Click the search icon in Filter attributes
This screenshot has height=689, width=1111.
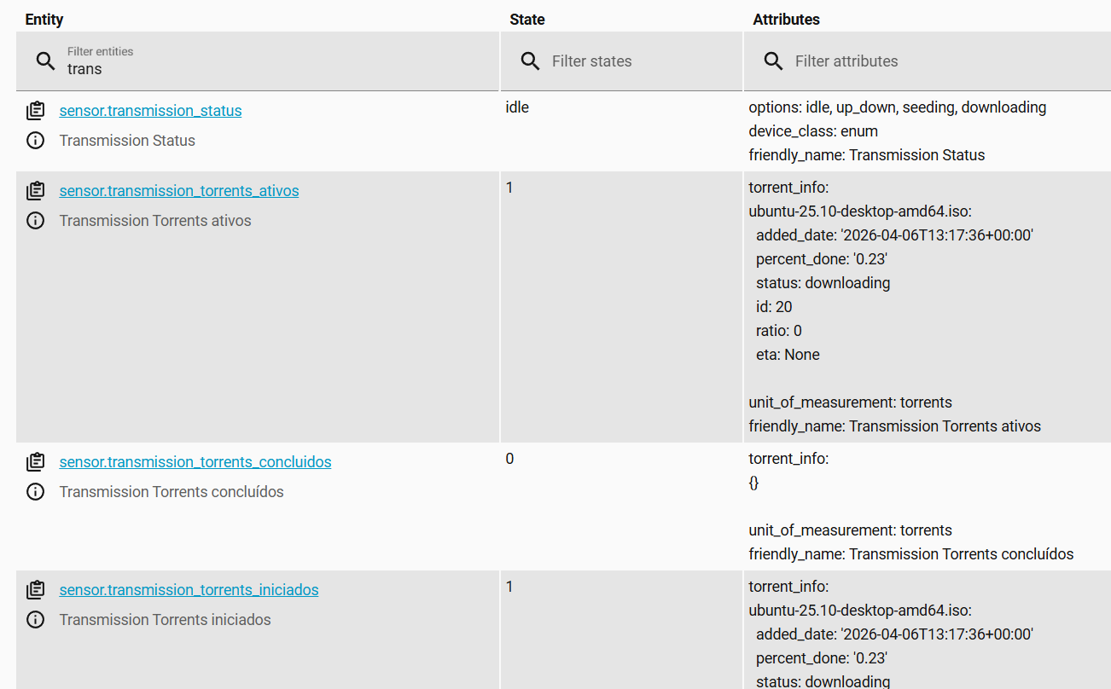773,61
